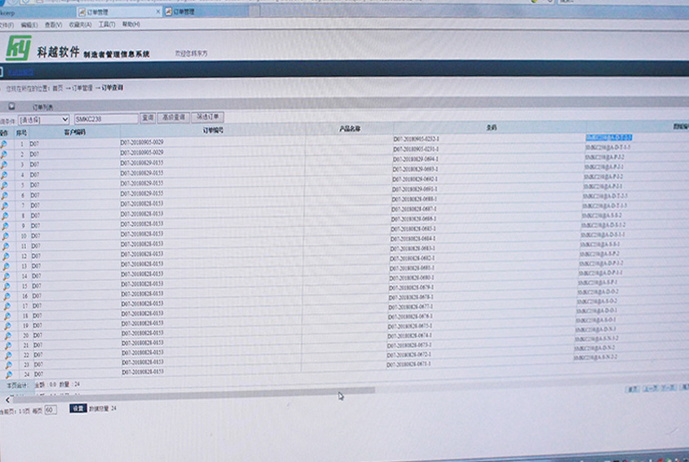This screenshot has width=689, height=462.
Task: Switch to the second 订单管理 browser tab
Action: pyautogui.click(x=185, y=12)
